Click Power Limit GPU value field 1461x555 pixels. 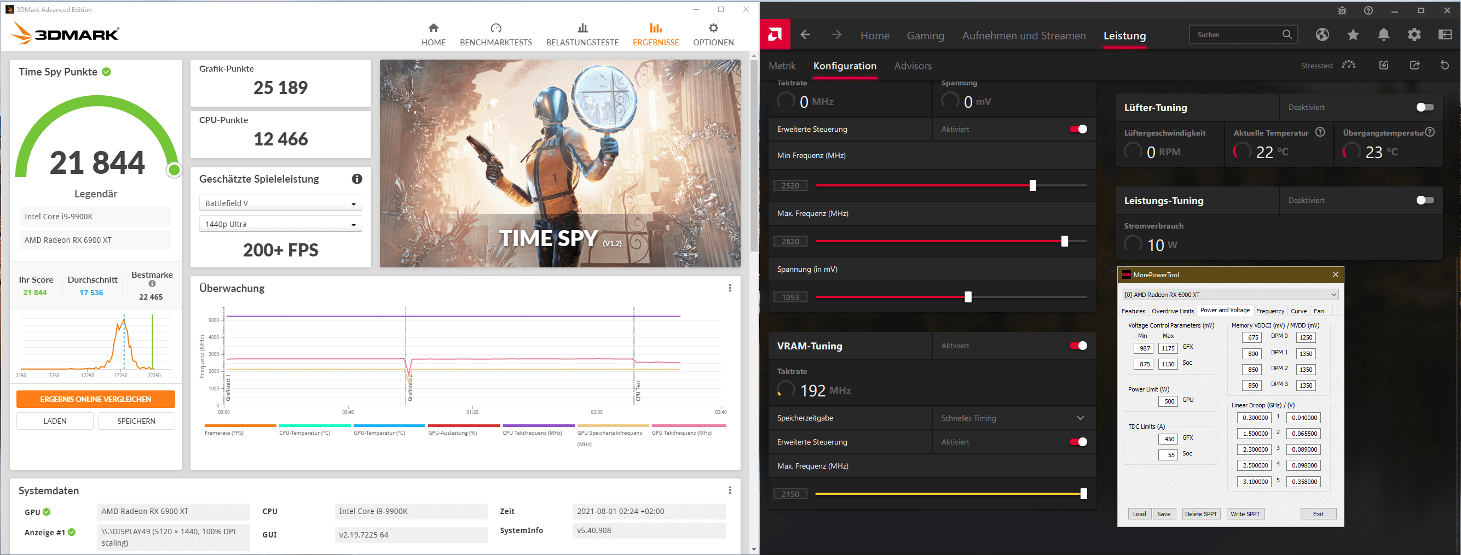[1168, 401]
